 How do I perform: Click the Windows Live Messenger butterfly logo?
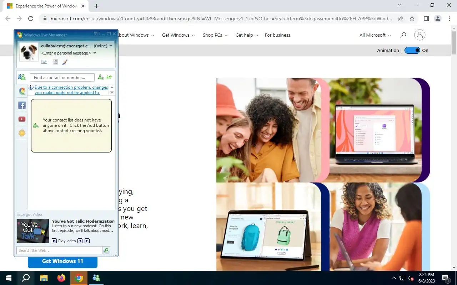click(x=20, y=35)
